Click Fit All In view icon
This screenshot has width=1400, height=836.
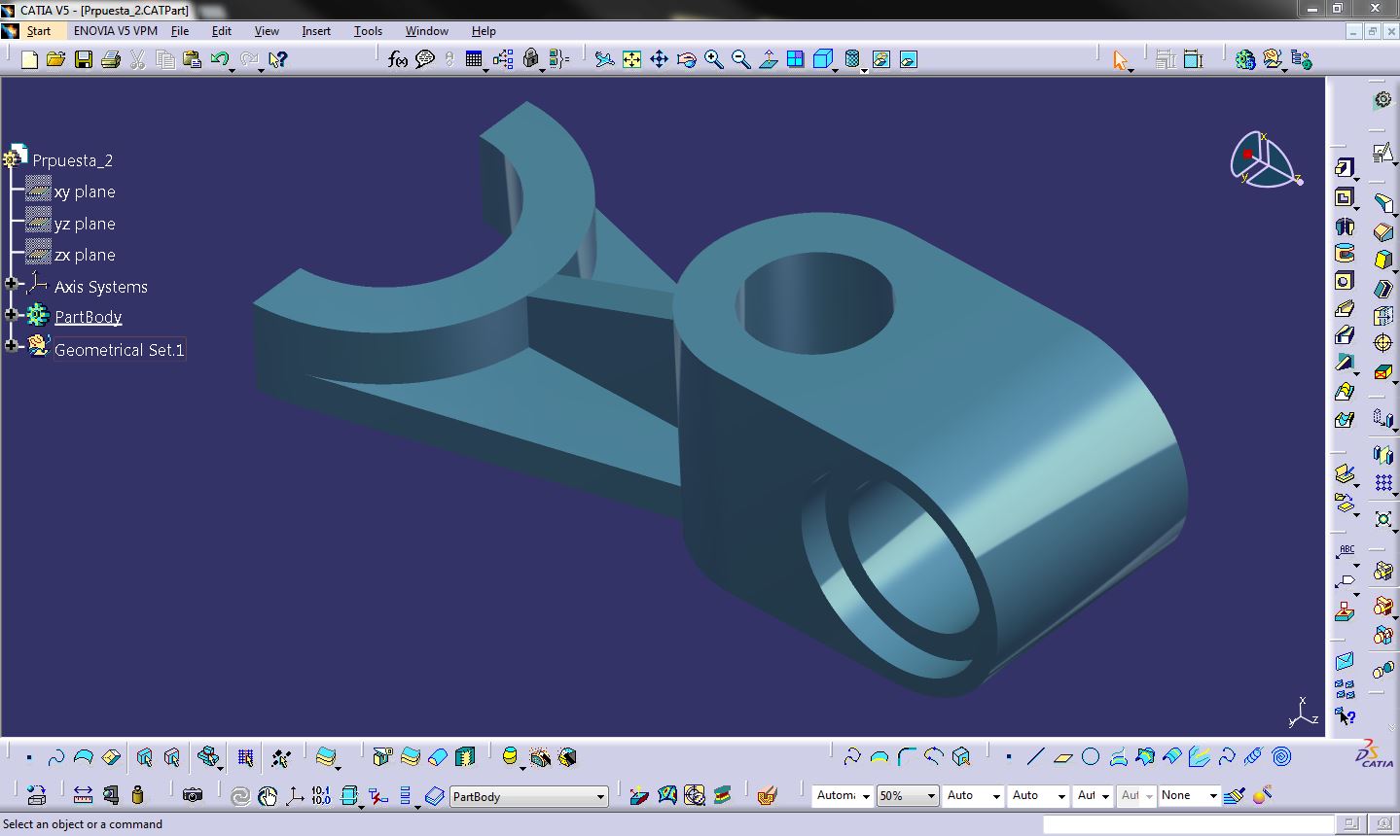(631, 60)
